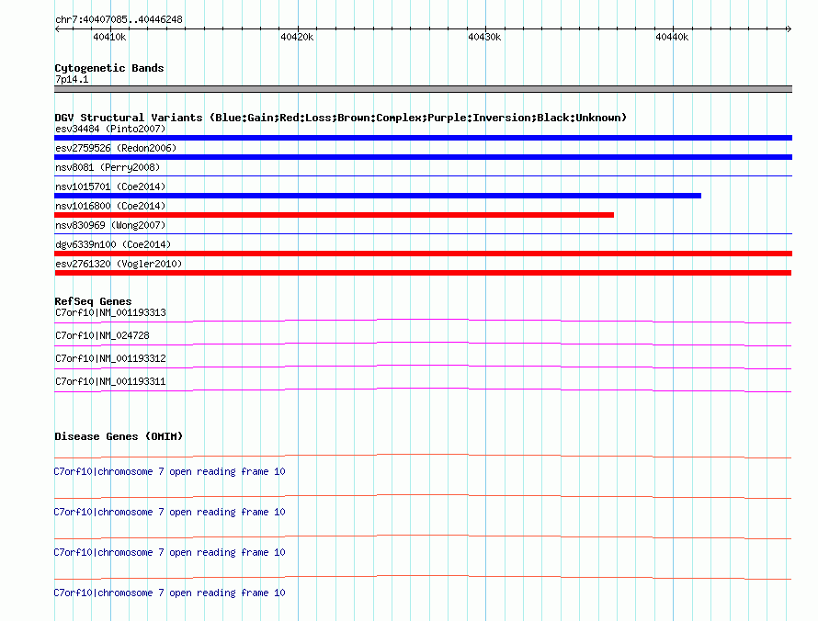This screenshot has height=621, width=818.
Task: Click the Cytogenetic Bands track title
Action: 109,68
